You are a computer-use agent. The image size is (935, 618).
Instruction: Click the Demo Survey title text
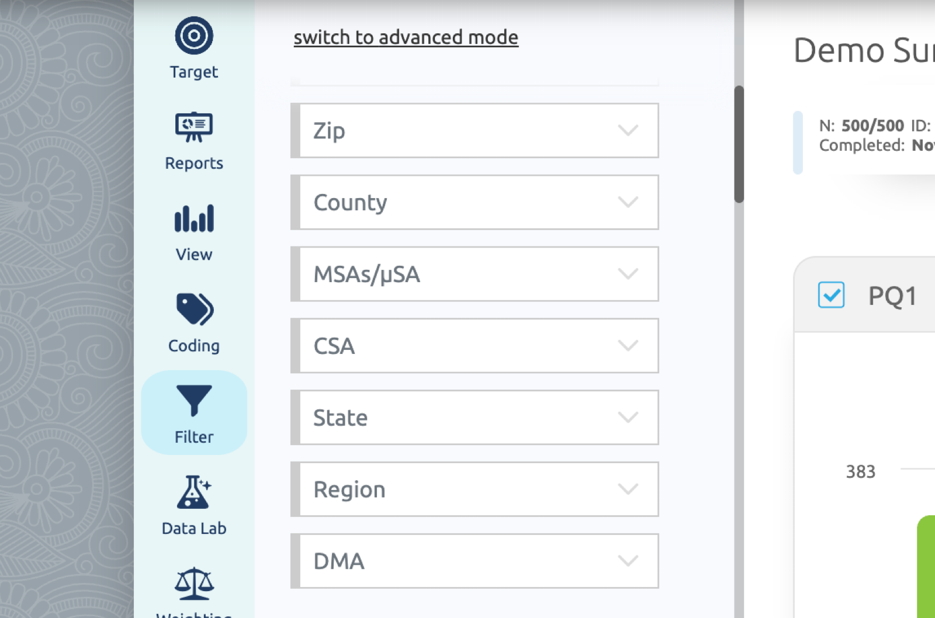(x=864, y=50)
